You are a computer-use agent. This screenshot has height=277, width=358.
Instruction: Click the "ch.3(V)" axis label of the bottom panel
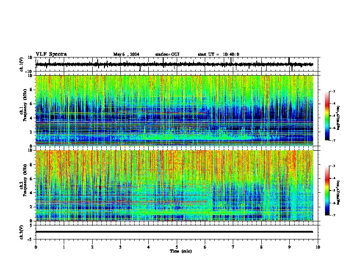[x=22, y=232]
